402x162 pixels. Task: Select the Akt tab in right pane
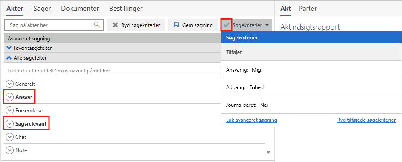tap(285, 9)
